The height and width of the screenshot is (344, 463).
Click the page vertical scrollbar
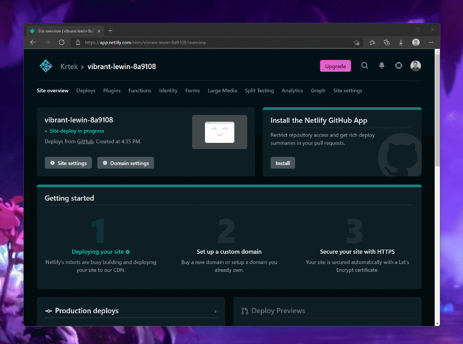(x=437, y=111)
